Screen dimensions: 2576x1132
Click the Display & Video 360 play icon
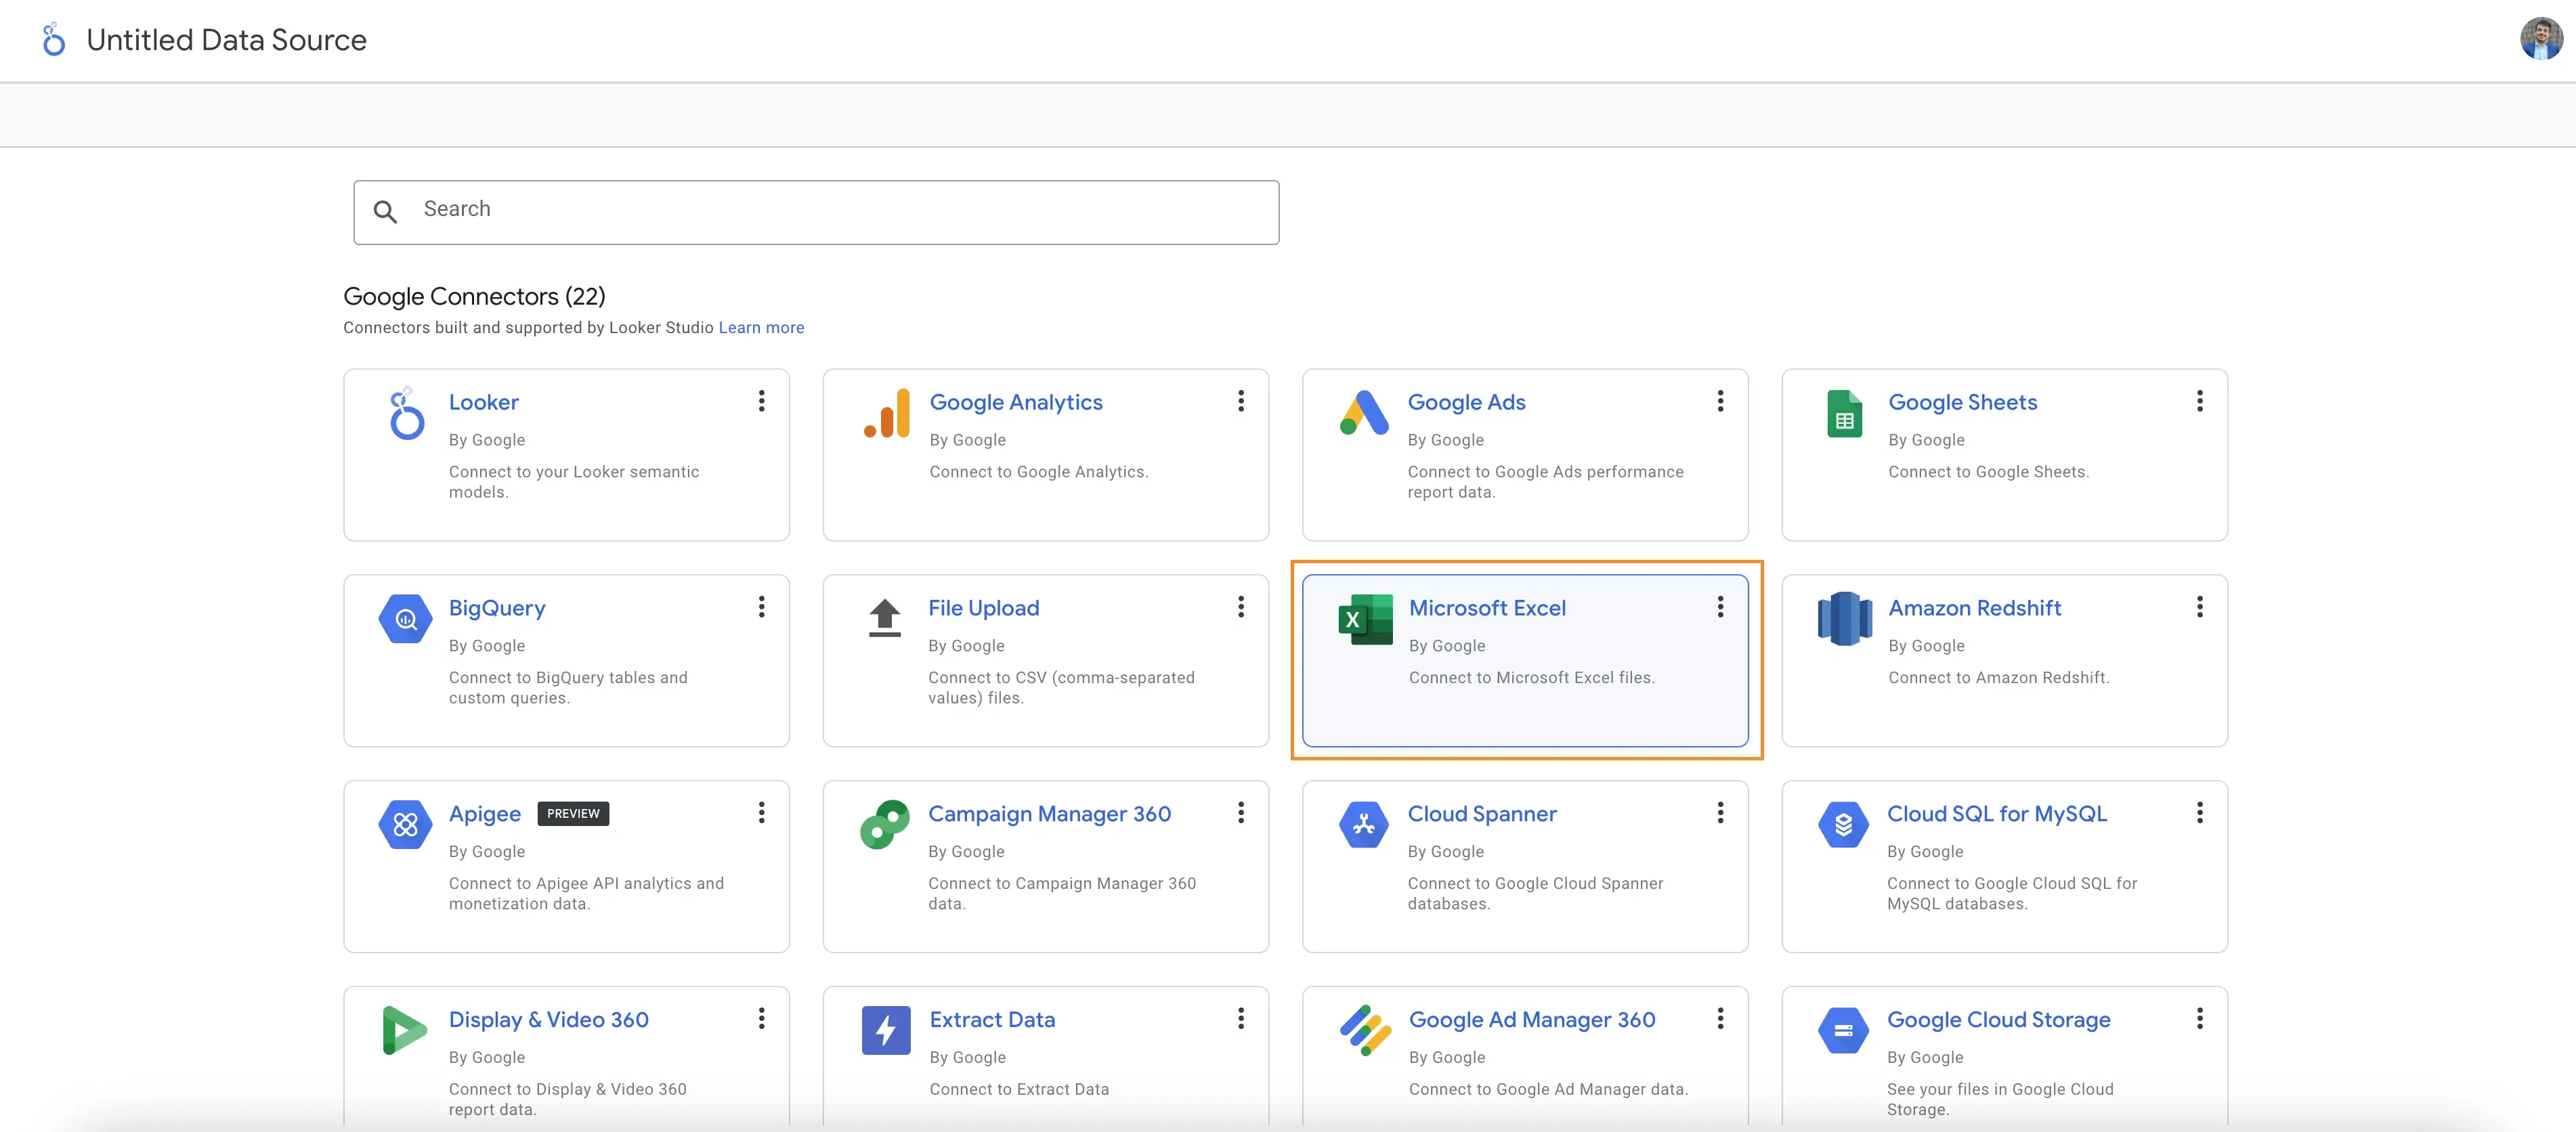click(405, 1030)
